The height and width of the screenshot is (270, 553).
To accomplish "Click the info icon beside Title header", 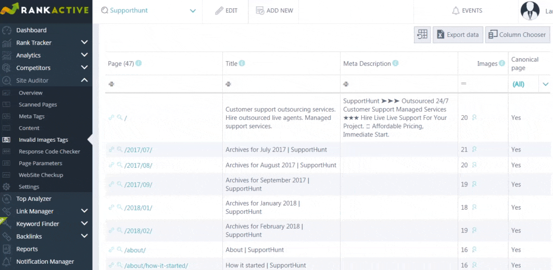I will click(242, 63).
